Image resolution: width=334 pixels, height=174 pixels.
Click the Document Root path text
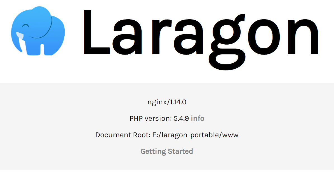[167, 135]
